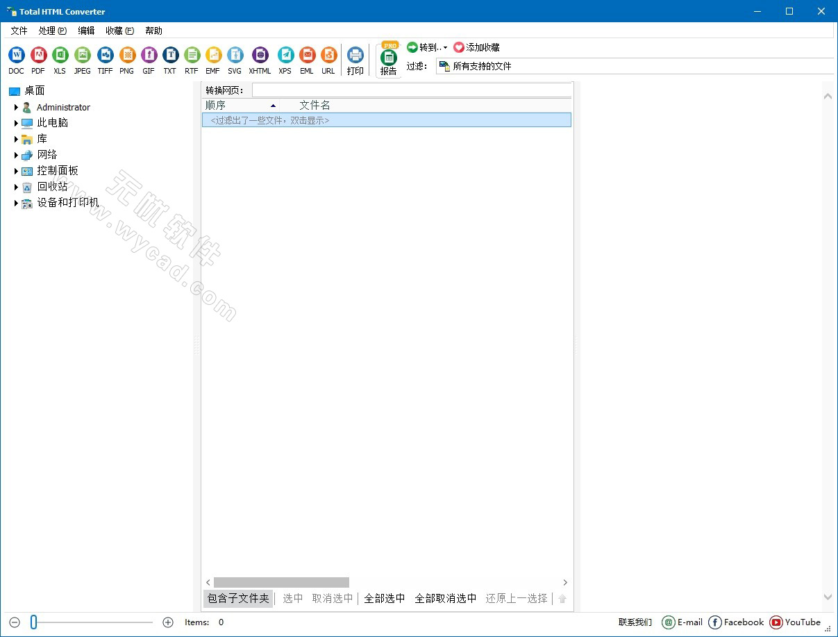Expand the 此电脑 tree node
This screenshot has width=838, height=637.
tap(16, 122)
